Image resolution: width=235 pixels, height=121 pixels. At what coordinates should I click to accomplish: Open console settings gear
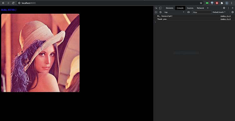(232, 12)
